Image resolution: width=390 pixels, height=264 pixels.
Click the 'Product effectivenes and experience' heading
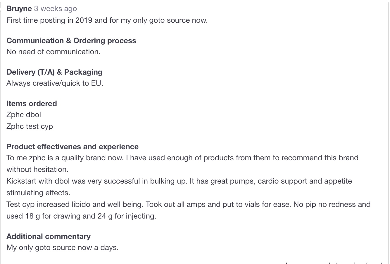click(x=72, y=147)
